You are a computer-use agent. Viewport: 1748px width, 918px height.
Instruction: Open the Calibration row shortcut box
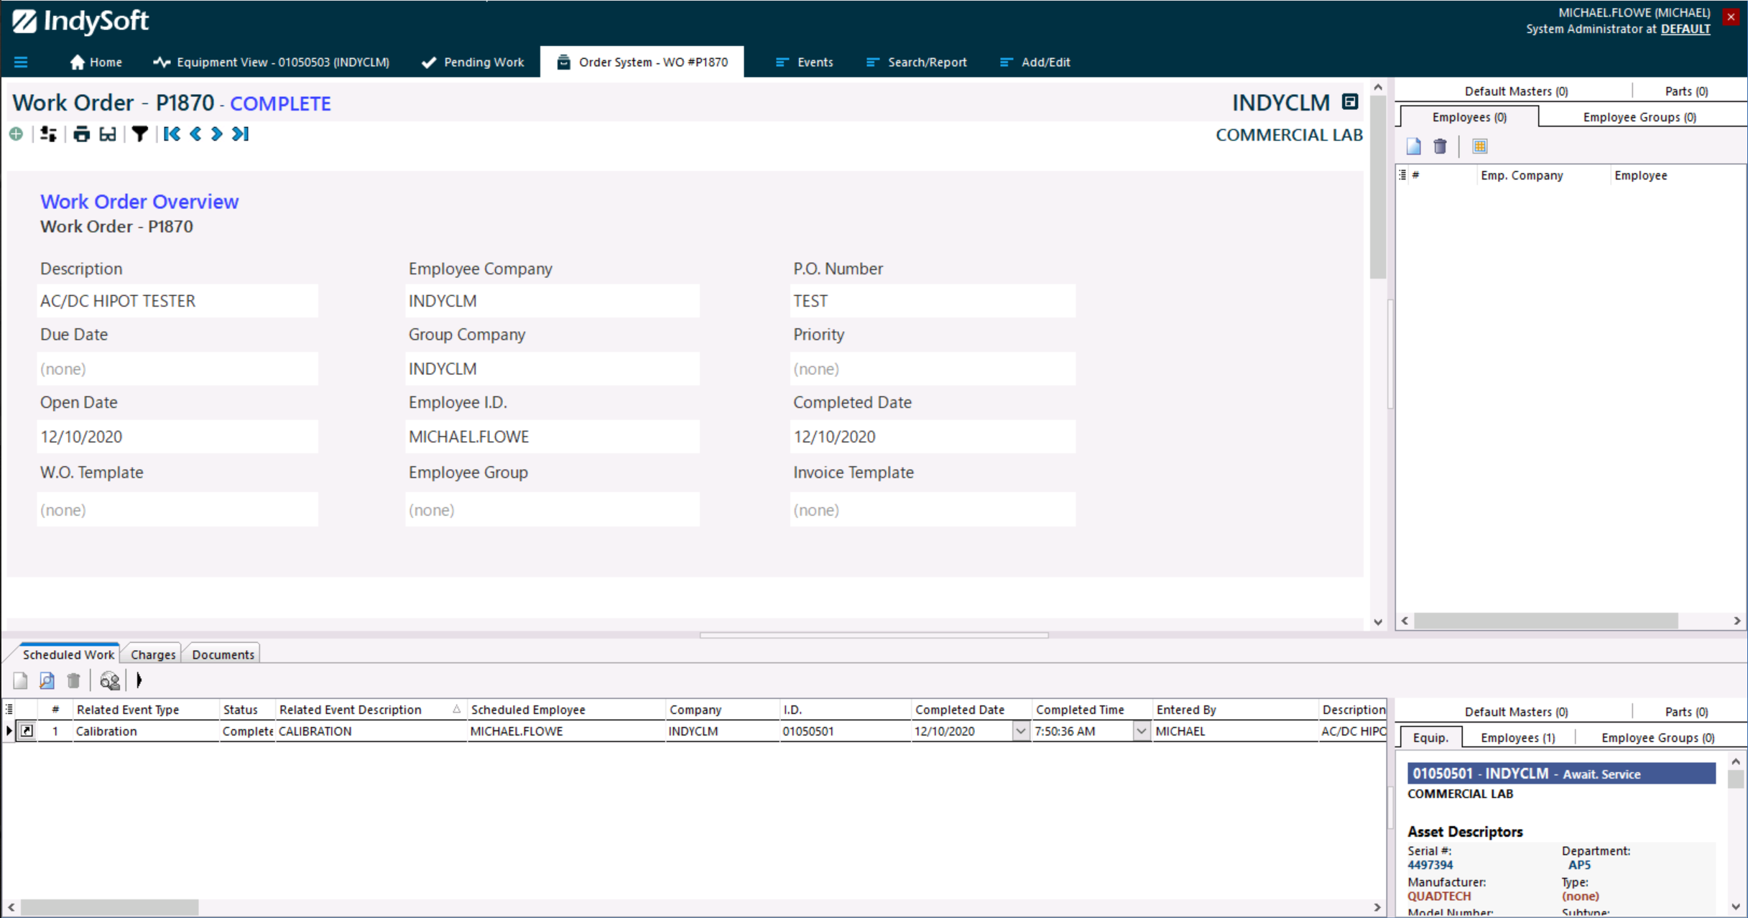pyautogui.click(x=27, y=731)
